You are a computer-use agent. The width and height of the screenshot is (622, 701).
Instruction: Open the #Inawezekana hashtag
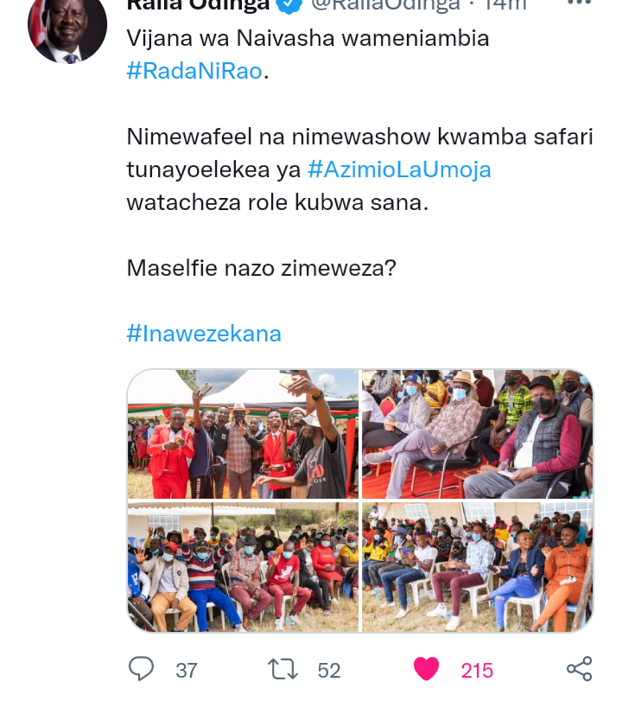coord(204,334)
